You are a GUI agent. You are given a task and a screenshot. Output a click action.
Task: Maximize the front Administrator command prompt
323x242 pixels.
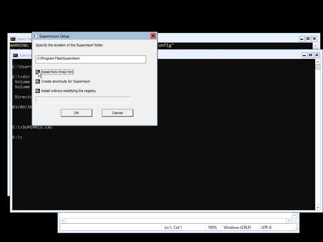(x=311, y=55)
